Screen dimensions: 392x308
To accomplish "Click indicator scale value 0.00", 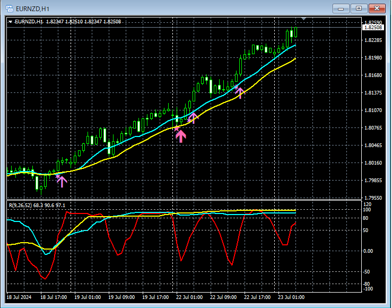I will coord(368,251).
